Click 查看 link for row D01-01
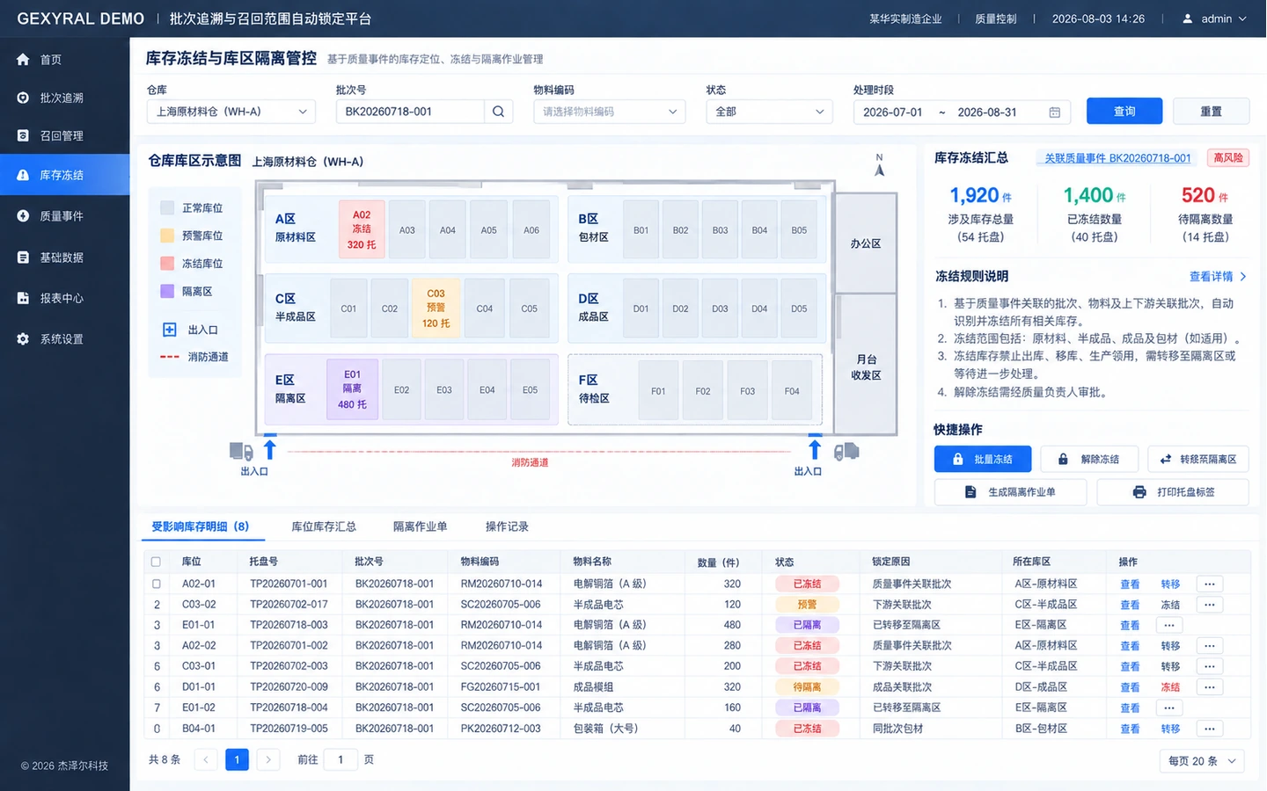The image size is (1267, 791). tap(1130, 687)
